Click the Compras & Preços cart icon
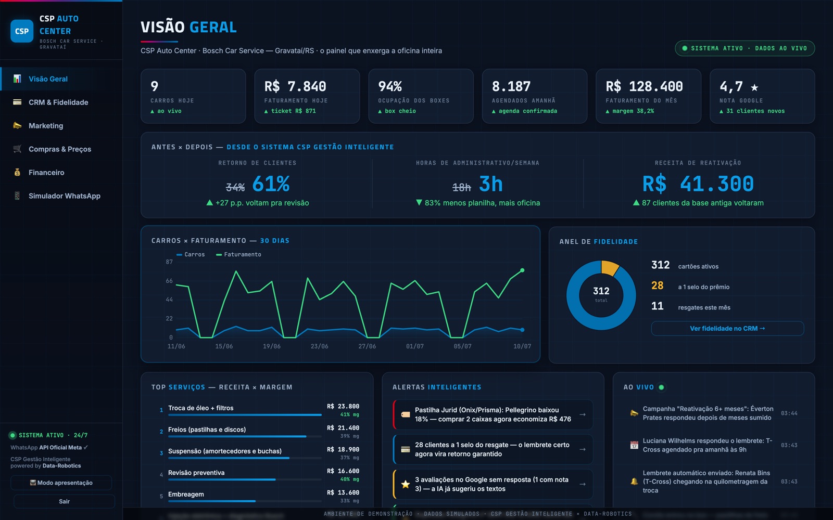The width and height of the screenshot is (833, 520). tap(17, 149)
